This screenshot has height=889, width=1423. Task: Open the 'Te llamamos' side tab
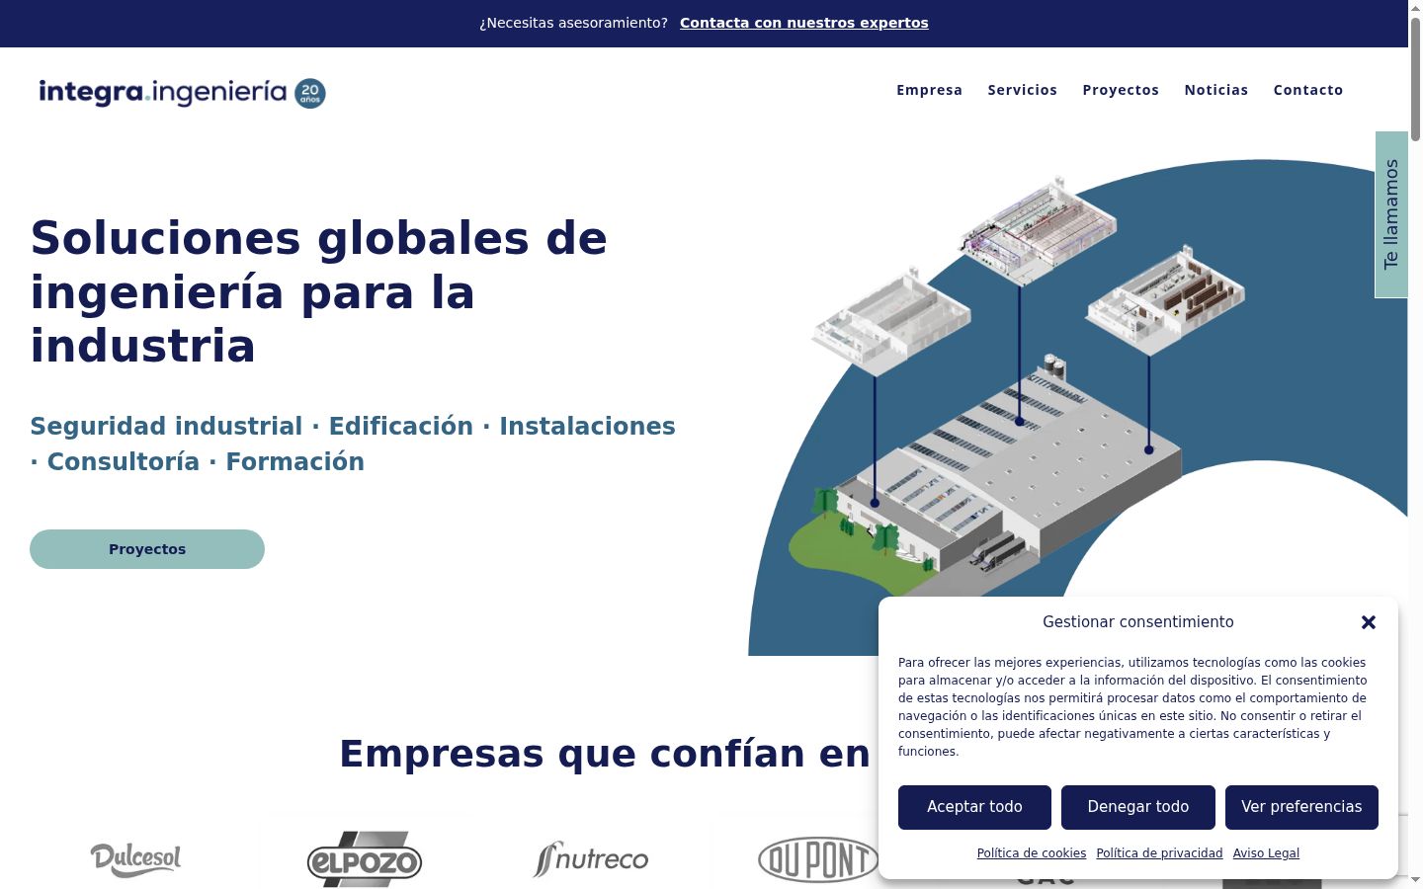point(1391,214)
